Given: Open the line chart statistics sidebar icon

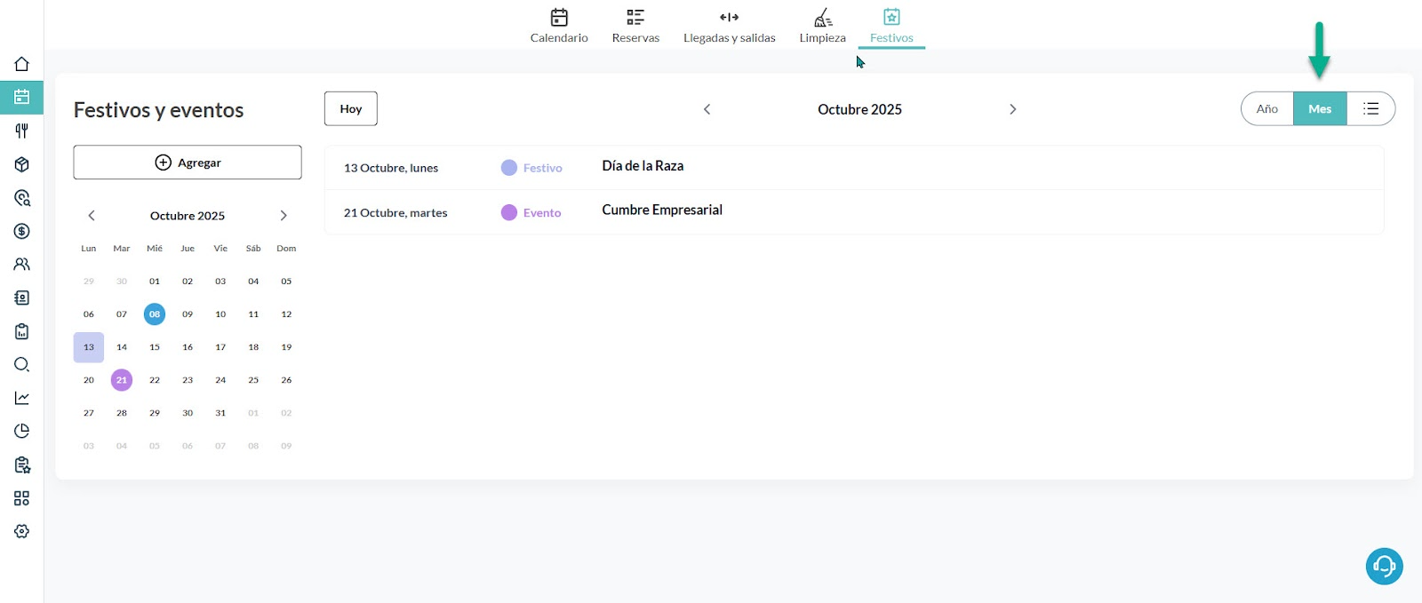Looking at the screenshot, I should 21,398.
